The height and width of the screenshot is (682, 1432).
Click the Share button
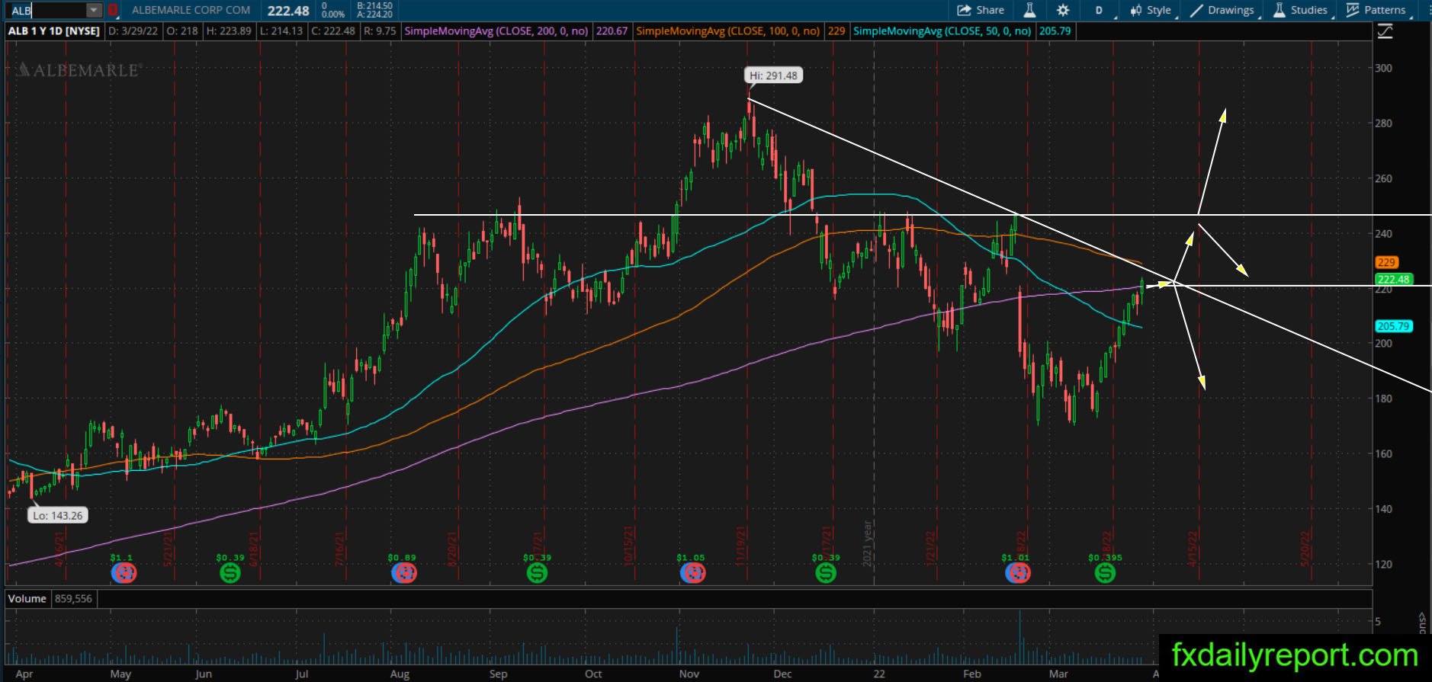(981, 10)
